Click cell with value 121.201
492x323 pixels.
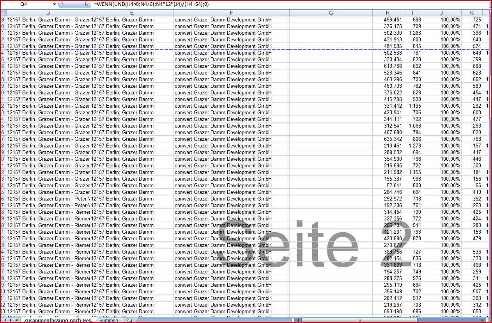388,232
